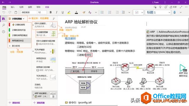Edit the font name field
Screen dimensions: 189x106
(x=29, y=12)
